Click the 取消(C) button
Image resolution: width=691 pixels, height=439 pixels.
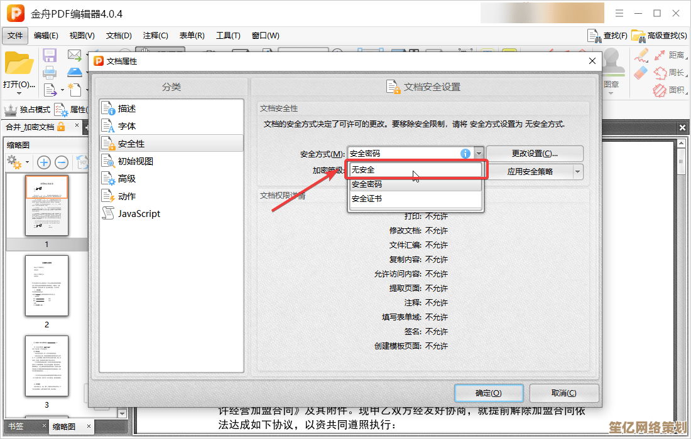point(563,393)
